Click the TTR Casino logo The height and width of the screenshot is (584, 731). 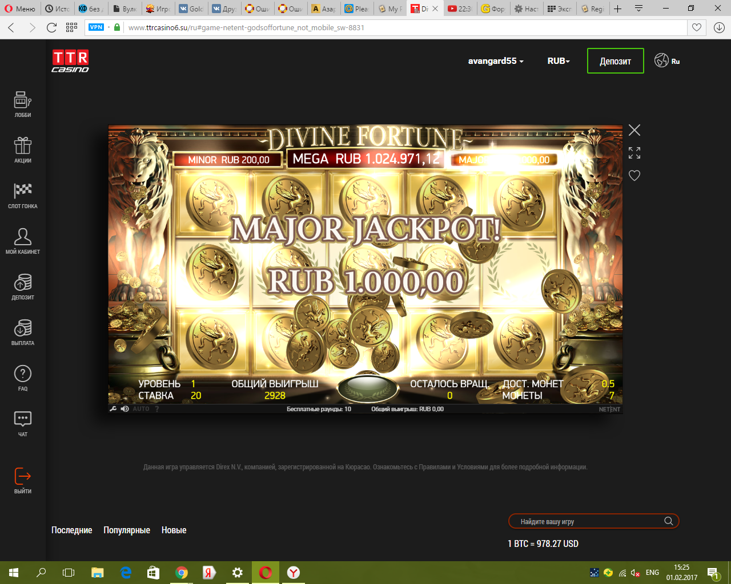(70, 61)
